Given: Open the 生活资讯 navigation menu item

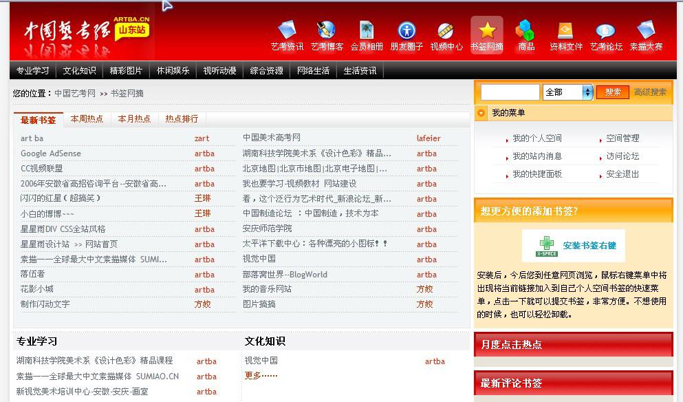Looking at the screenshot, I should [x=360, y=71].
